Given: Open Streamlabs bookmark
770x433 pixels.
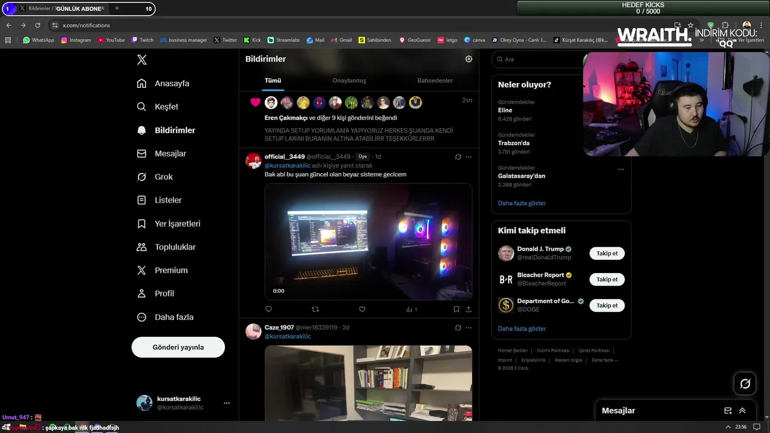Looking at the screenshot, I should (x=283, y=40).
